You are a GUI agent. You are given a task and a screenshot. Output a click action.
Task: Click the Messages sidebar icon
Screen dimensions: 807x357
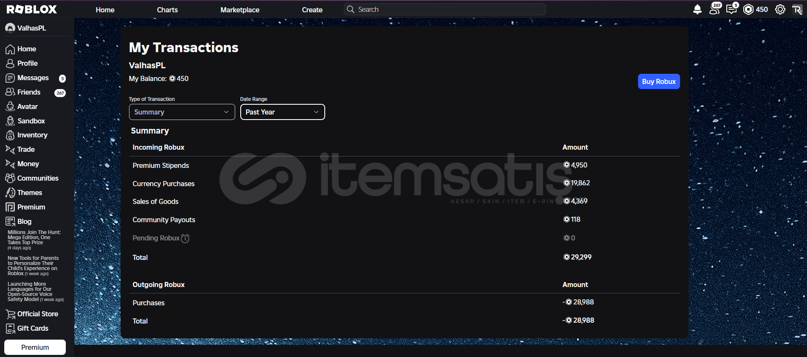tap(10, 78)
